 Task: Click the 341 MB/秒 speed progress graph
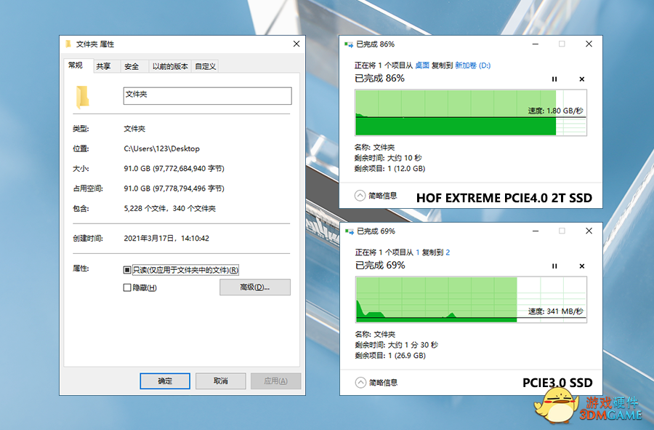click(x=471, y=300)
